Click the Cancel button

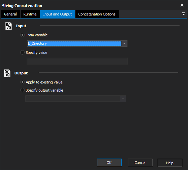coord(140,163)
